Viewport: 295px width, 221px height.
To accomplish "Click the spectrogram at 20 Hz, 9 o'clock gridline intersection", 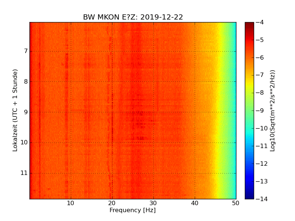I will (x=112, y=112).
